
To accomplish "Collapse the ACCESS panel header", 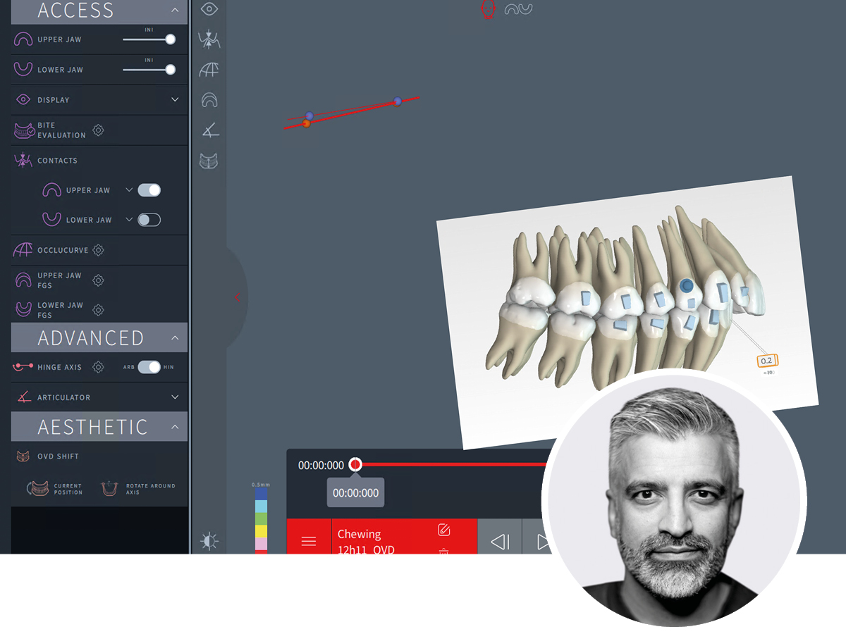I will point(176,11).
